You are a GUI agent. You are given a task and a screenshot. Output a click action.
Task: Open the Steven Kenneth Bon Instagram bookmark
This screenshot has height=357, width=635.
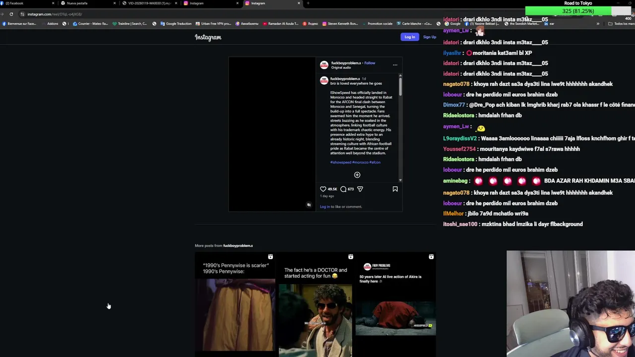[x=340, y=24]
